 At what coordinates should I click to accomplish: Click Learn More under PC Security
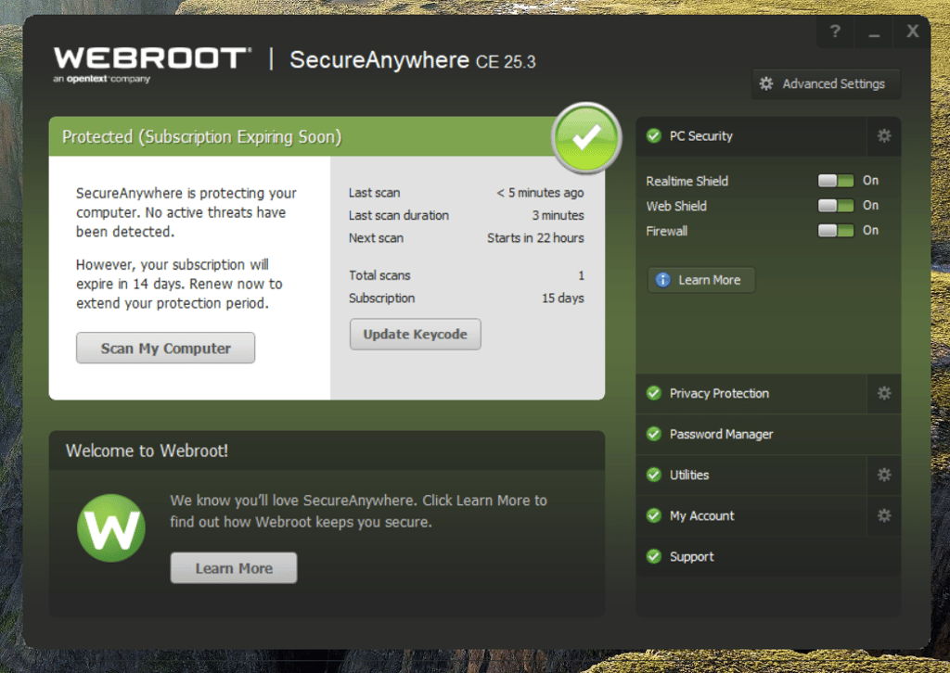pyautogui.click(x=701, y=280)
